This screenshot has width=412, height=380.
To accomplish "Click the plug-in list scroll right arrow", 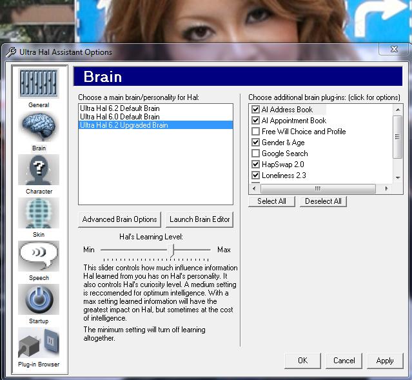I will pos(386,188).
